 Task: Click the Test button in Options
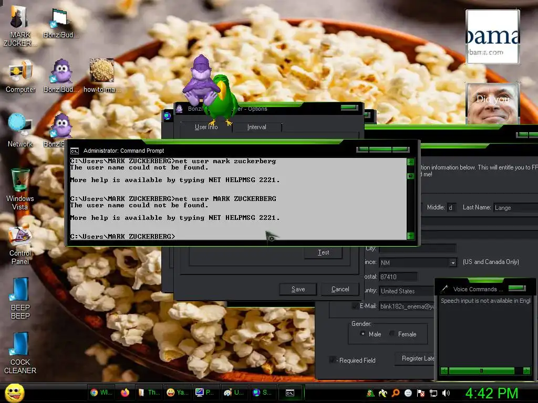tap(323, 252)
